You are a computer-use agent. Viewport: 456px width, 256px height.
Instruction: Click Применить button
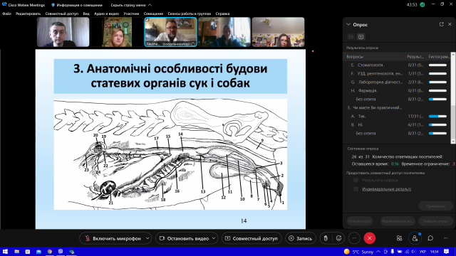click(435, 206)
